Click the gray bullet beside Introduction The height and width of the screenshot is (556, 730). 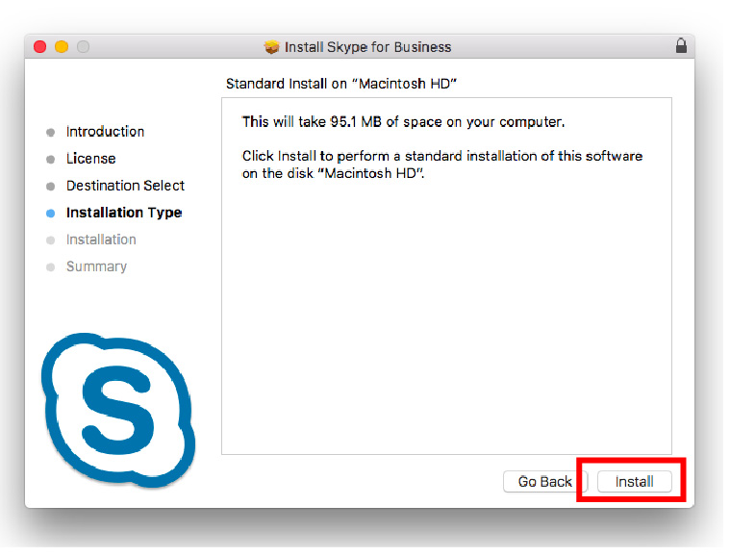51,133
